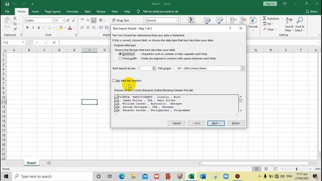
Task: Select the Fixed width radio button
Action: [120, 58]
